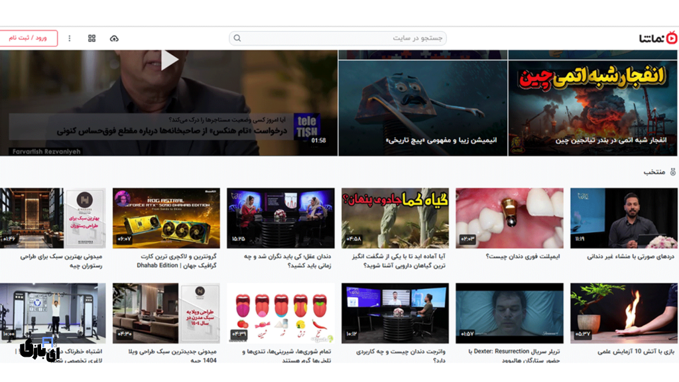This screenshot has height=382, width=679.
Task: Open the fire experiment video thumbnail
Action: point(624,312)
